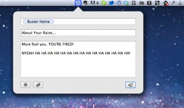Click empty space in the recipient field
Screen dimensions: 184x108
(95, 21)
